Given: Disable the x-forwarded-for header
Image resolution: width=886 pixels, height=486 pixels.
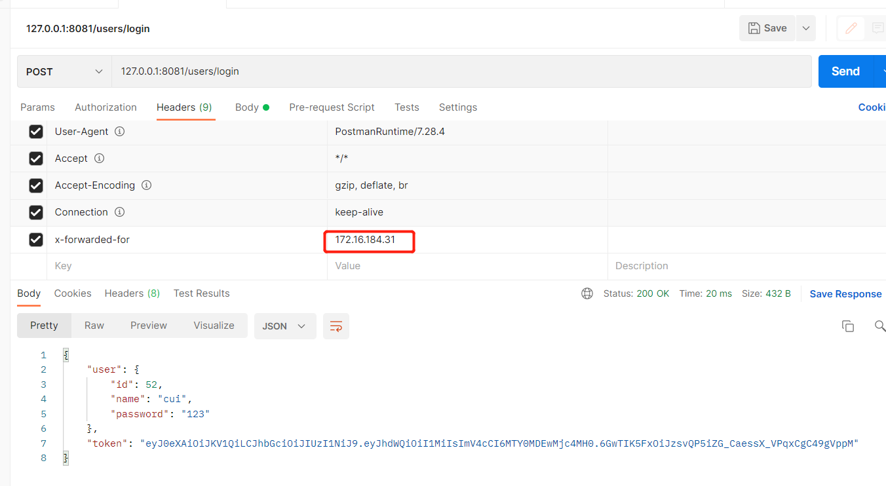Looking at the screenshot, I should tap(36, 239).
